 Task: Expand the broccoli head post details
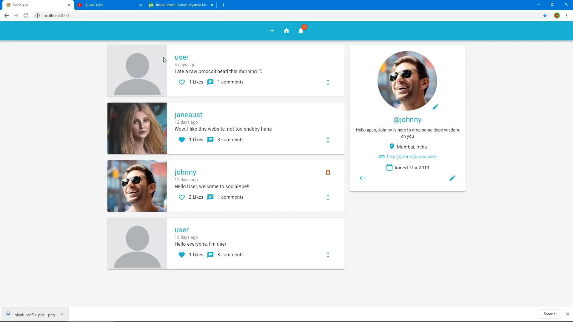[328, 82]
